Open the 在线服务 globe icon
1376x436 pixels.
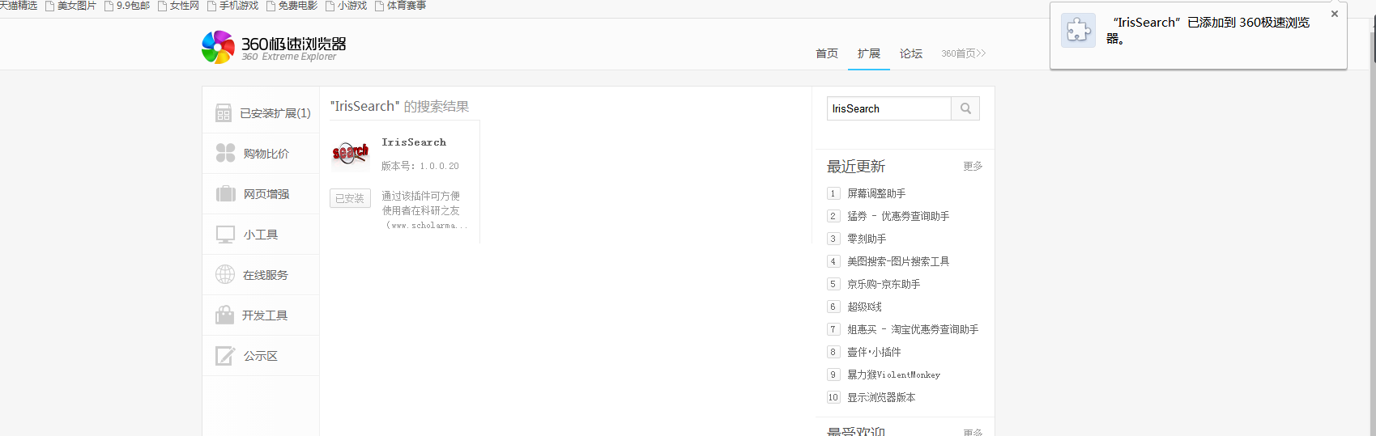(225, 275)
